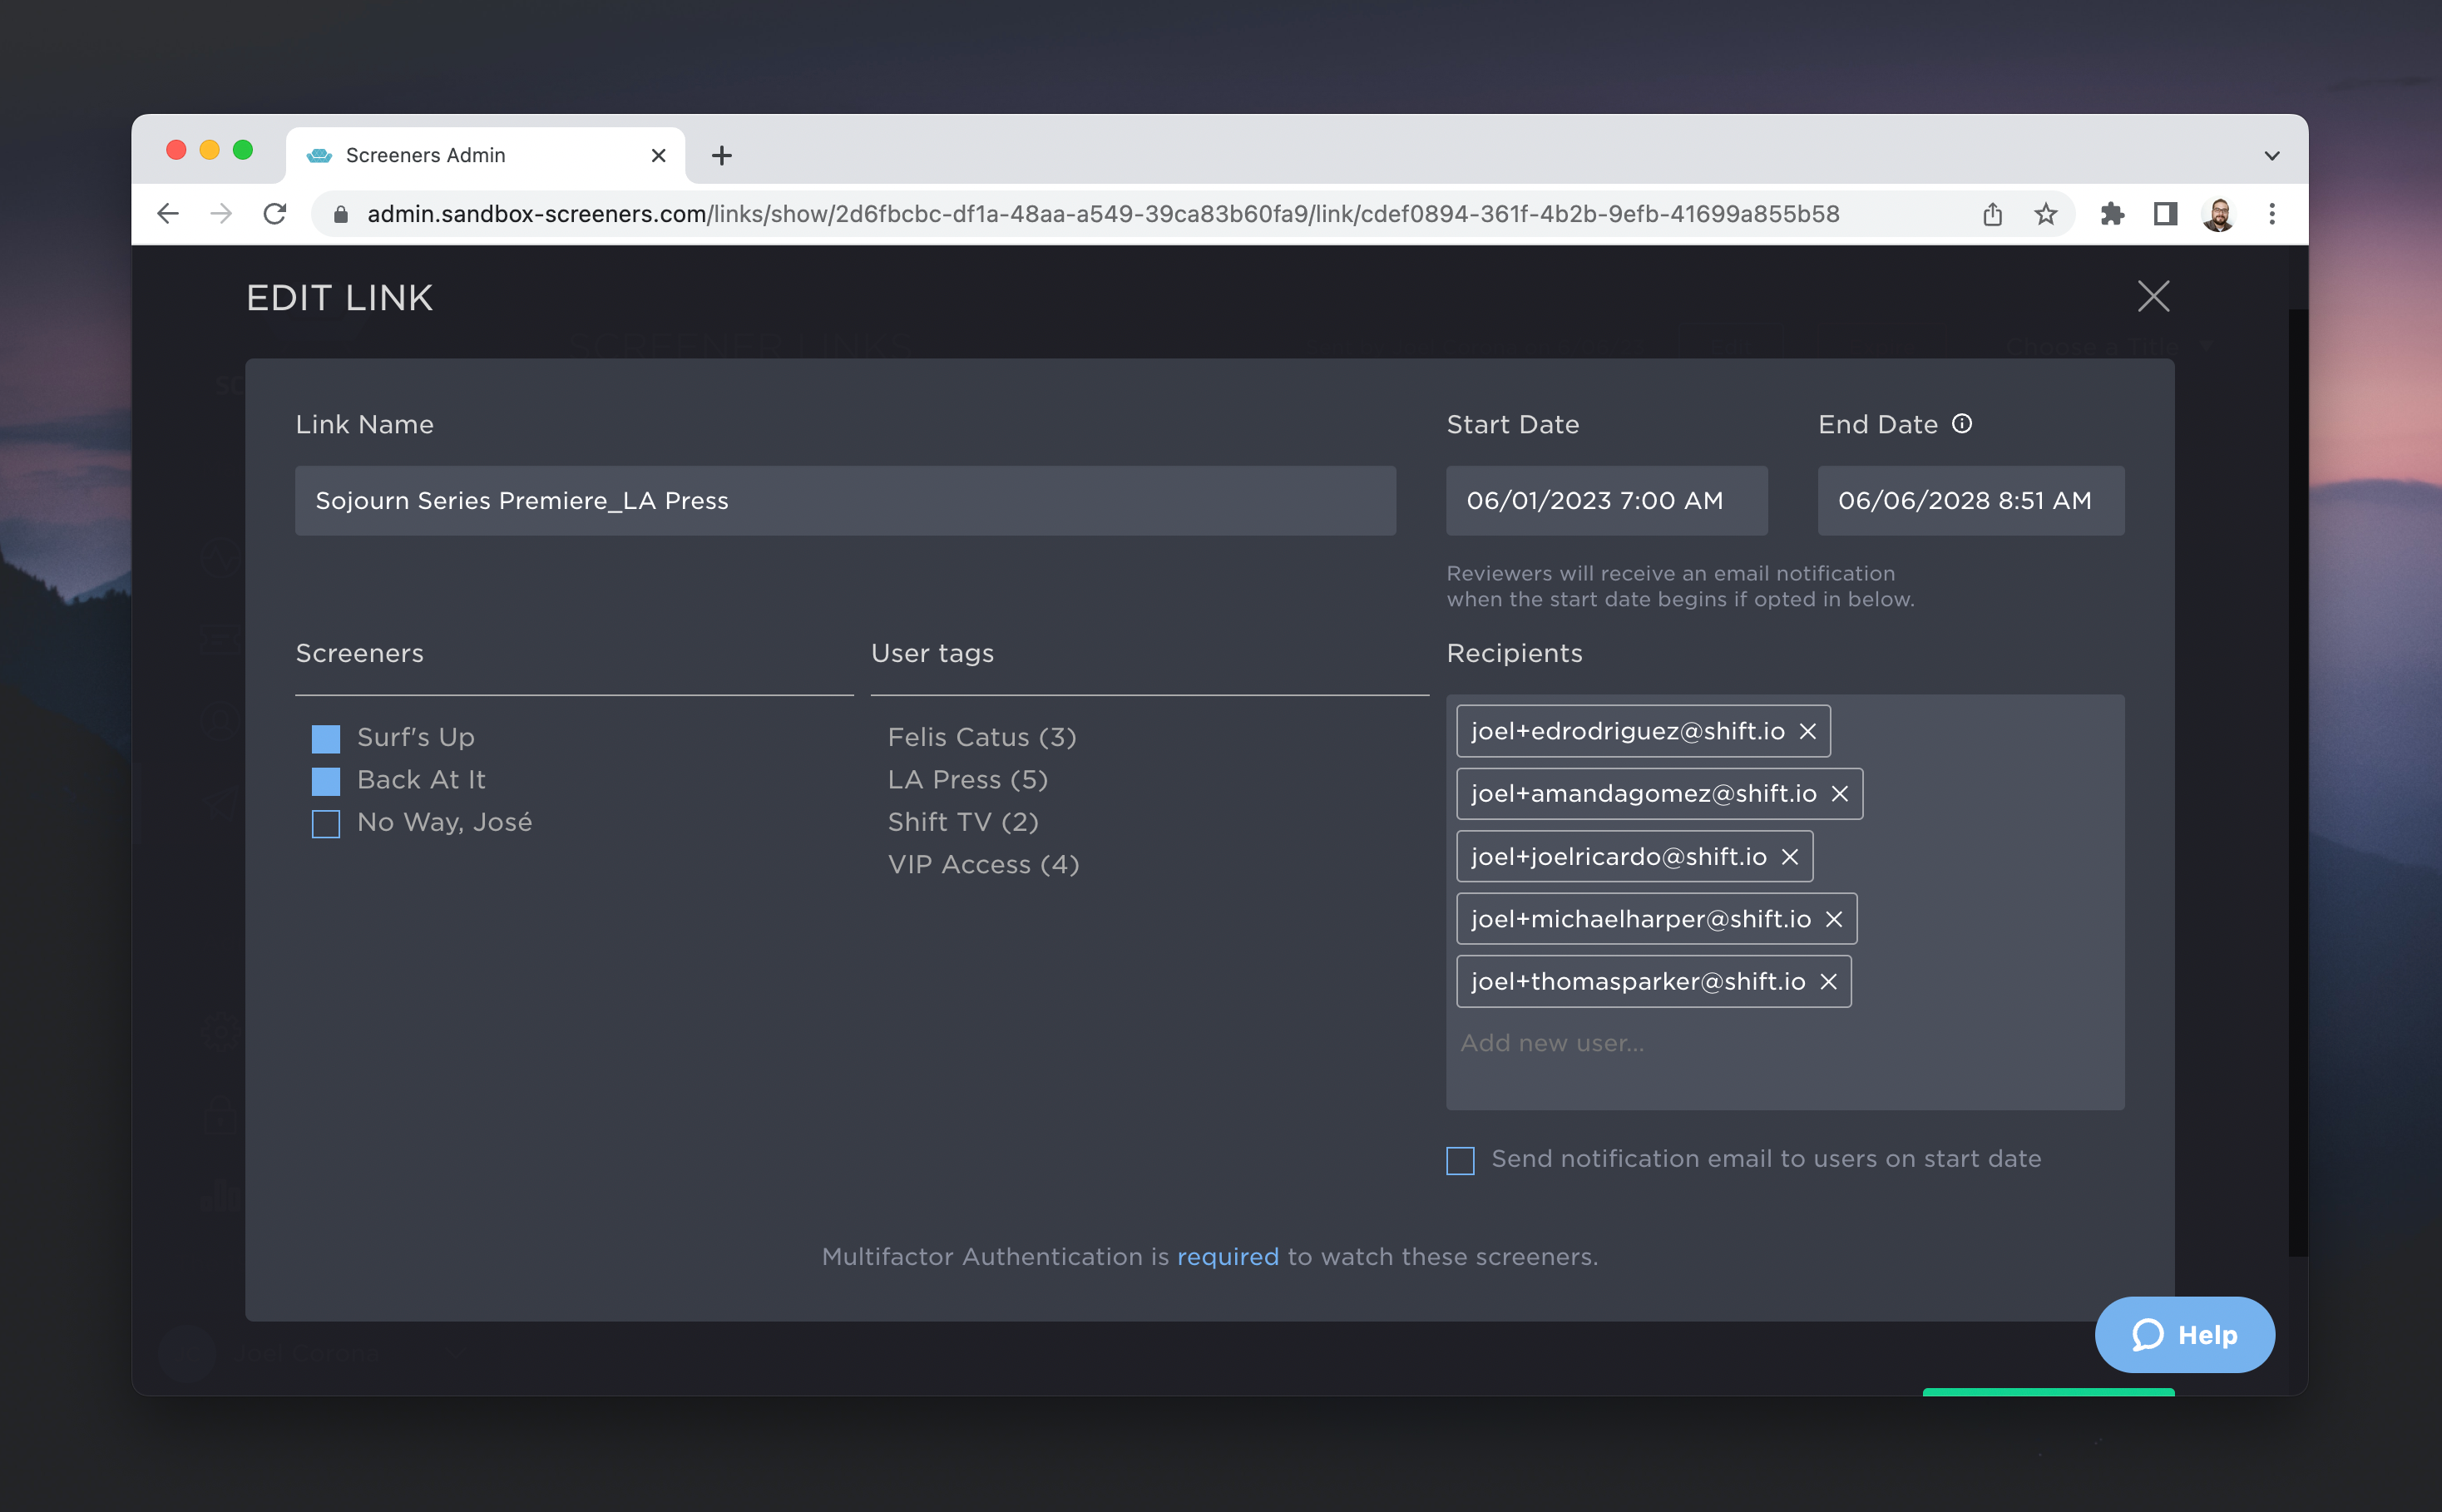This screenshot has height=1512, width=2442.
Task: Close the Edit Link dialog
Action: (2153, 296)
